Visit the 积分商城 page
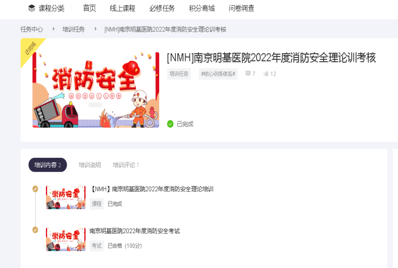398x268 pixels. pos(202,8)
